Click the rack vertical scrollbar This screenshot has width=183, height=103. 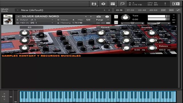tap(179, 51)
